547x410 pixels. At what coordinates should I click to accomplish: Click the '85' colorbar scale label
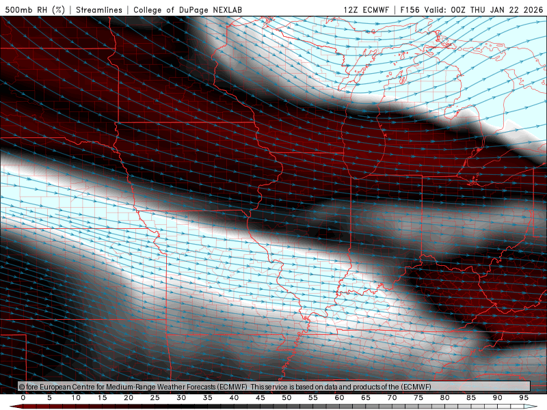coord(471,398)
